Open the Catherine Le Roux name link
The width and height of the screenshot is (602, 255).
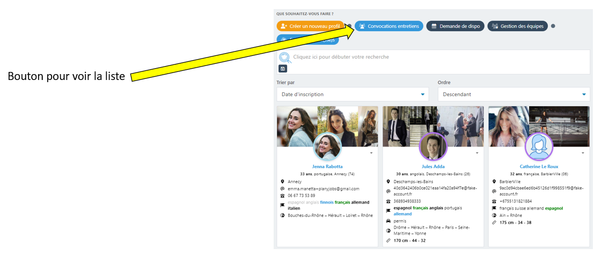539,166
